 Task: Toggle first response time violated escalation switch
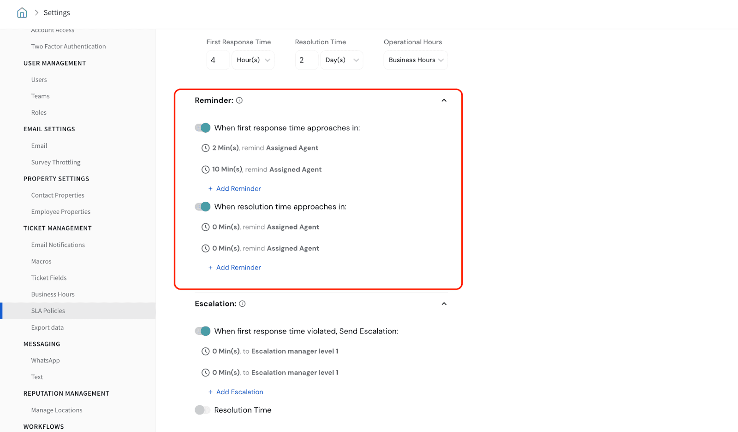(x=202, y=332)
